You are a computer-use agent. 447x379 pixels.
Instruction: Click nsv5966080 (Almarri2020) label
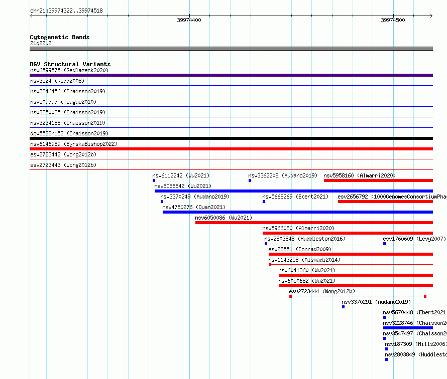298,228
